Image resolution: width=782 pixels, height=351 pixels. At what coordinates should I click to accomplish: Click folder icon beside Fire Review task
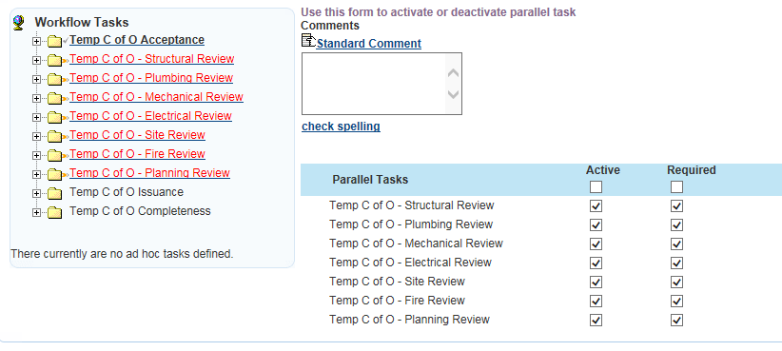click(x=55, y=156)
